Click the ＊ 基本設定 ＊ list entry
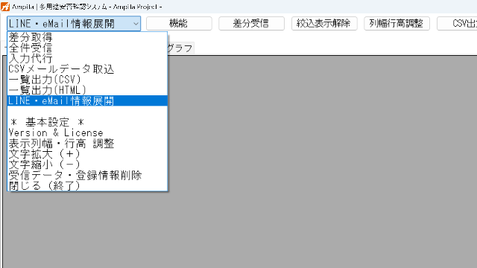477x268 pixels. [87, 122]
